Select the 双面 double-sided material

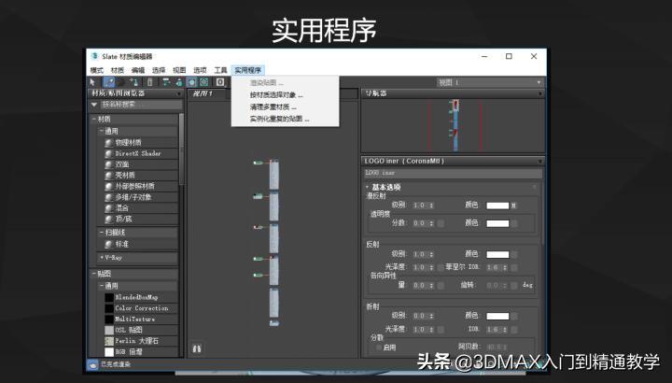coord(141,164)
